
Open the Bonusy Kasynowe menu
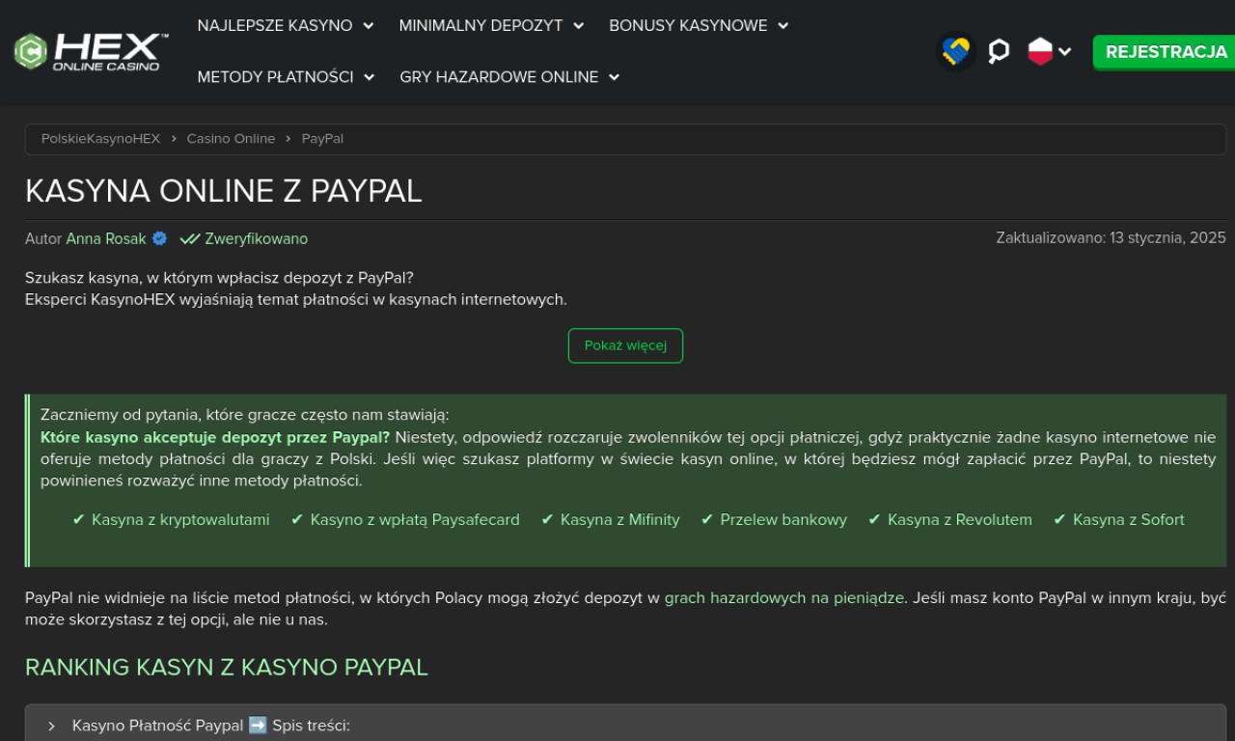(688, 26)
